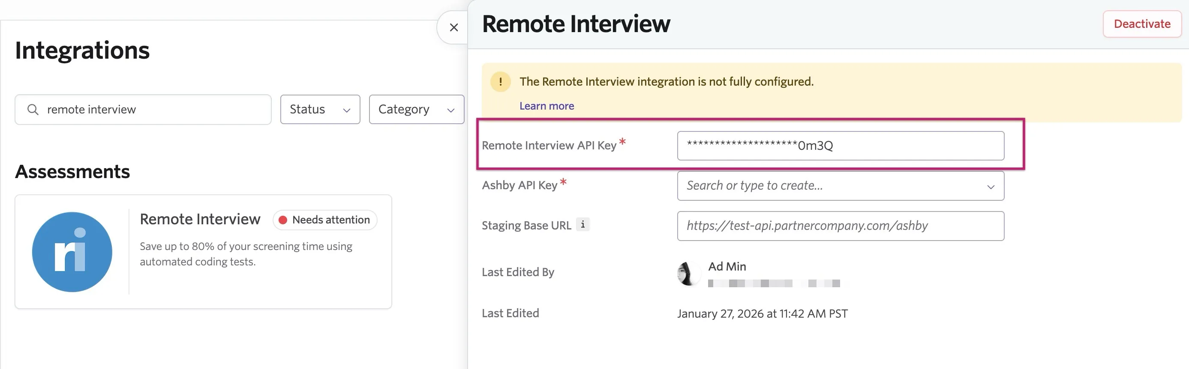1189x369 pixels.
Task: Click the 'Staging Base URL' label
Action: coord(527,225)
